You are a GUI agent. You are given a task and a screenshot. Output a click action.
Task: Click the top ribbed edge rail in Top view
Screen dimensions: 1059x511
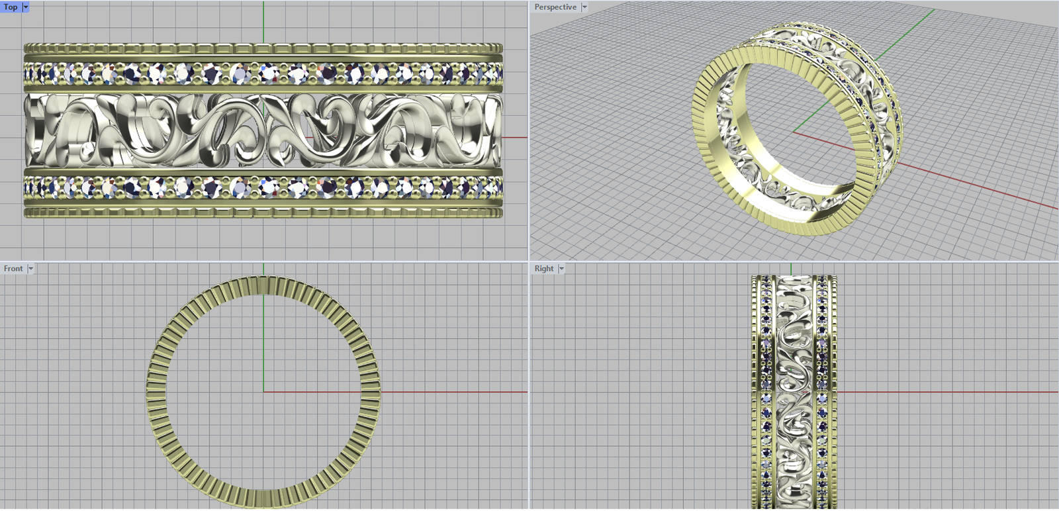point(263,48)
